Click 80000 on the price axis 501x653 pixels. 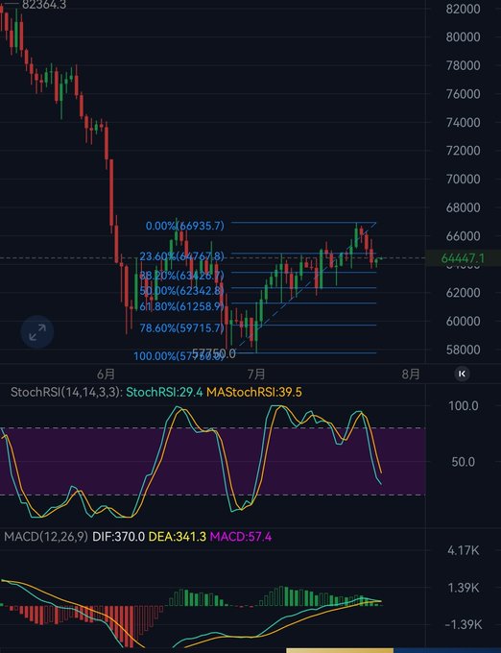pyautogui.click(x=463, y=36)
